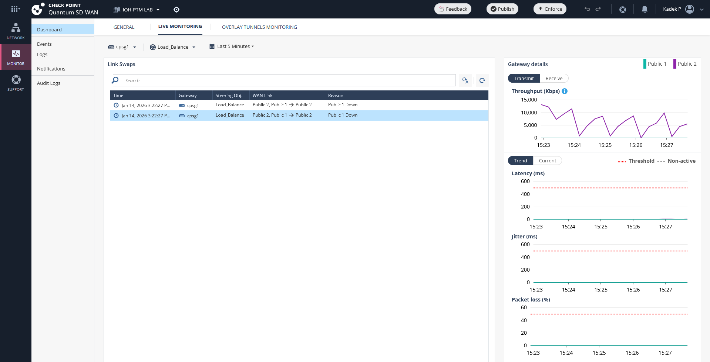
Task: Click the Link Swaps search field
Action: coord(289,80)
